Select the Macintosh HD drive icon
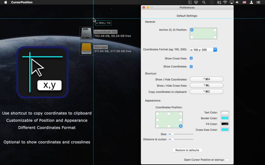This screenshot has height=165, width=265. tap(86, 33)
